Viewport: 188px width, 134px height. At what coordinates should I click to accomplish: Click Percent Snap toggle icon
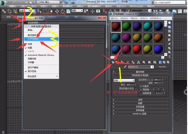pyautogui.click(x=115, y=11)
